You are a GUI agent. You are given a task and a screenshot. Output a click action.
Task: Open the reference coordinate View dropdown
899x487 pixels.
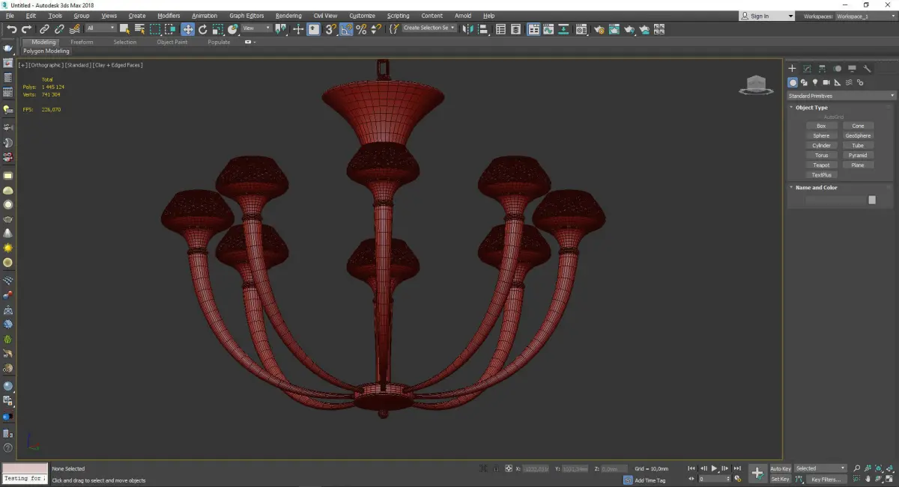click(257, 28)
